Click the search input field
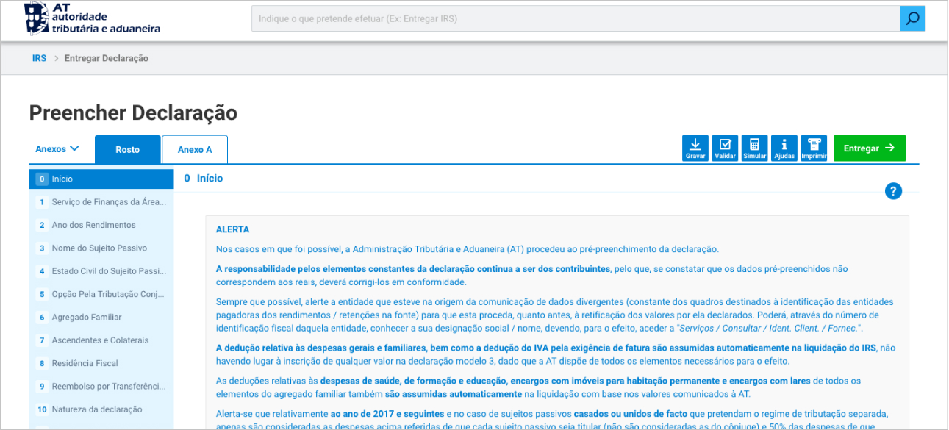 click(575, 18)
